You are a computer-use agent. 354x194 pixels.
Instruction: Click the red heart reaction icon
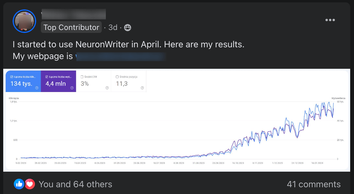[x=30, y=184]
